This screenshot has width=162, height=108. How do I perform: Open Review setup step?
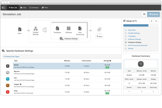pyautogui.click(x=131, y=49)
